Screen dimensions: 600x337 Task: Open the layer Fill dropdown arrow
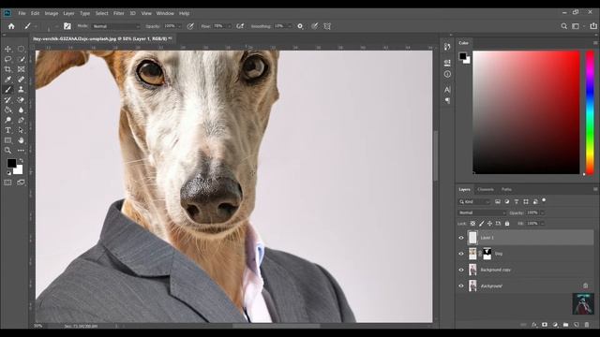tap(542, 223)
